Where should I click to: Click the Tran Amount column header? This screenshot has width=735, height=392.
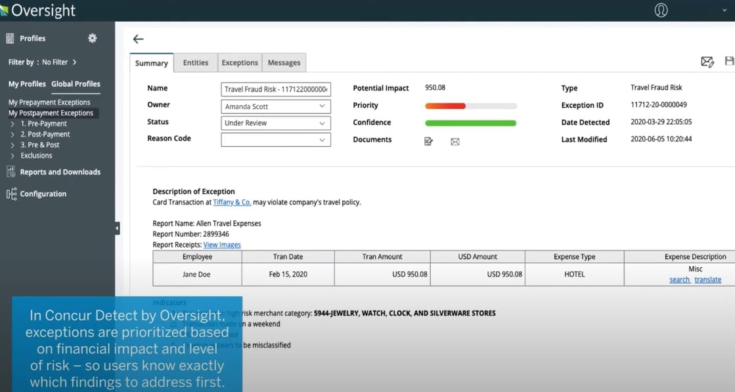382,257
